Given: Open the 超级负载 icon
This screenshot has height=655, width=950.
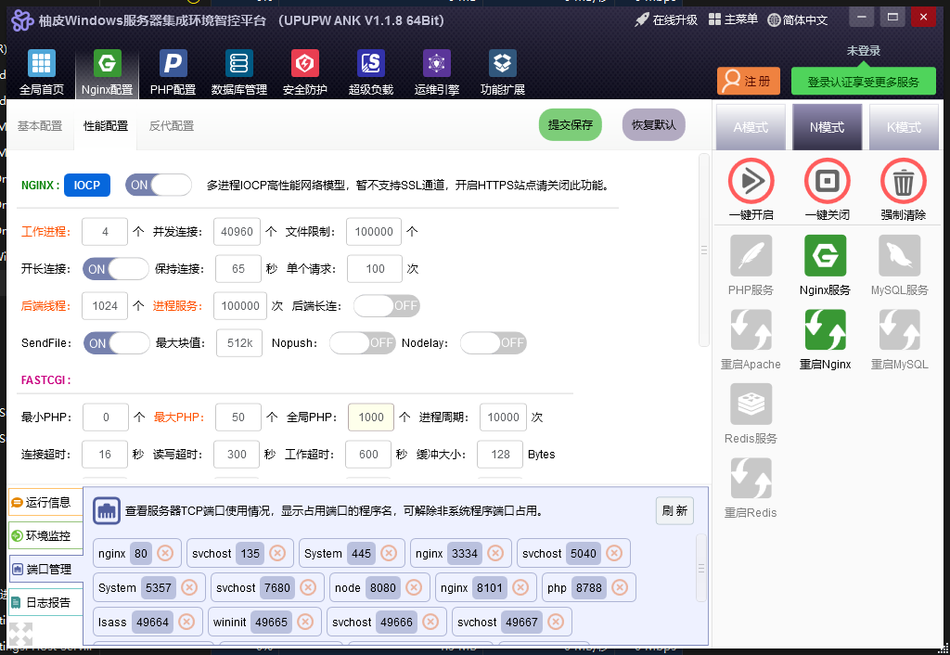Looking at the screenshot, I should click(x=371, y=64).
